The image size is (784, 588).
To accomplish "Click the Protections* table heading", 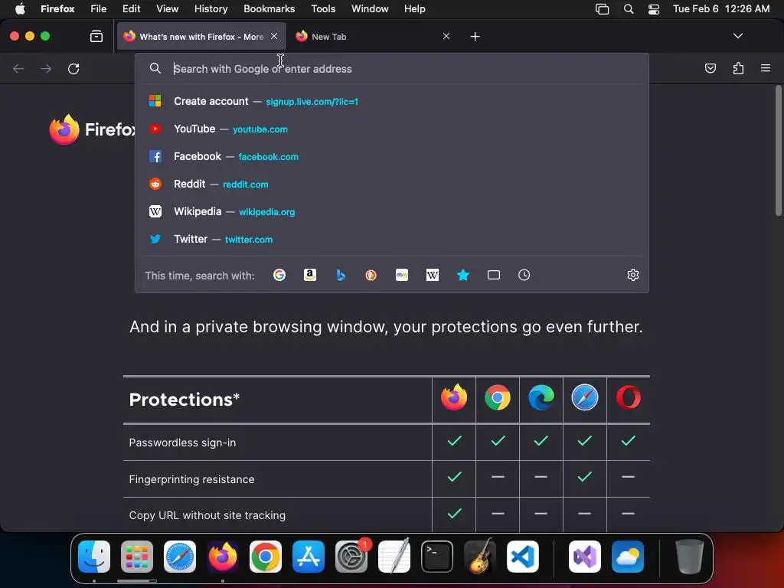I will (184, 400).
